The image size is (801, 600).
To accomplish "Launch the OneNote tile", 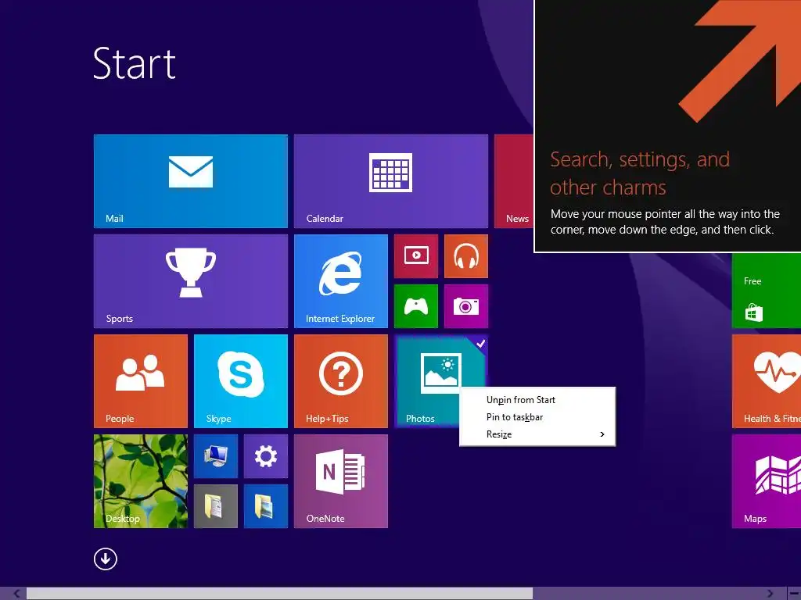I will (x=341, y=481).
